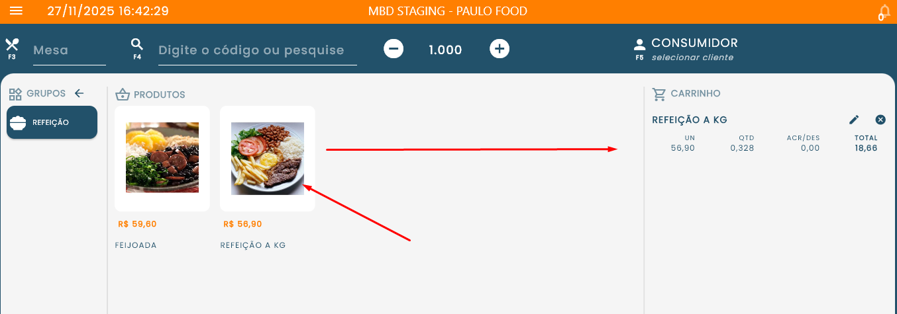Select the Refeição group
897x314 pixels.
tap(52, 122)
